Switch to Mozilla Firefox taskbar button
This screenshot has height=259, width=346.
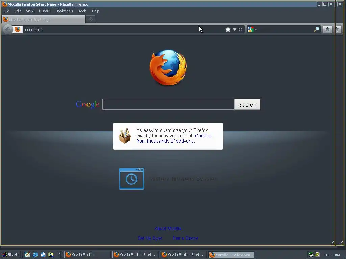[88, 255]
